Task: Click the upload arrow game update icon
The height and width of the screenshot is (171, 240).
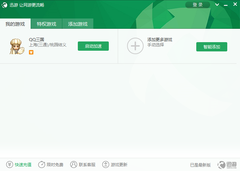Action: point(106,164)
